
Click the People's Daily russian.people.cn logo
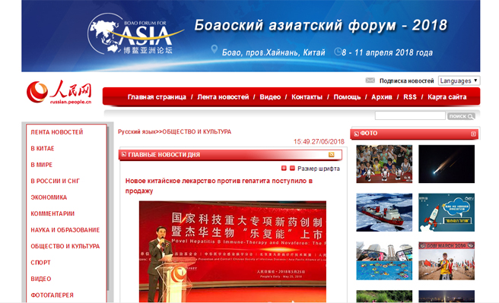(x=59, y=92)
